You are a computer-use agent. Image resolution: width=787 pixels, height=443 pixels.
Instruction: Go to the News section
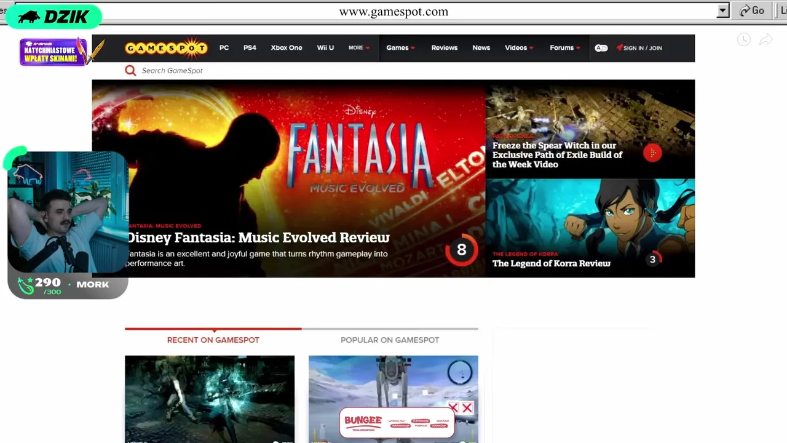(481, 48)
